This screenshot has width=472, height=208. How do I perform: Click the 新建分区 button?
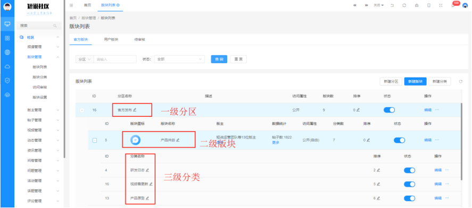[391, 81]
